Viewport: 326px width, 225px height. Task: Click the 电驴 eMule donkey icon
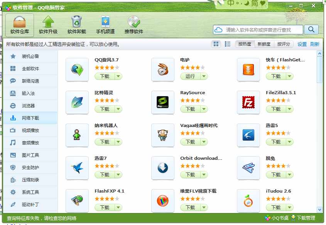click(x=163, y=70)
